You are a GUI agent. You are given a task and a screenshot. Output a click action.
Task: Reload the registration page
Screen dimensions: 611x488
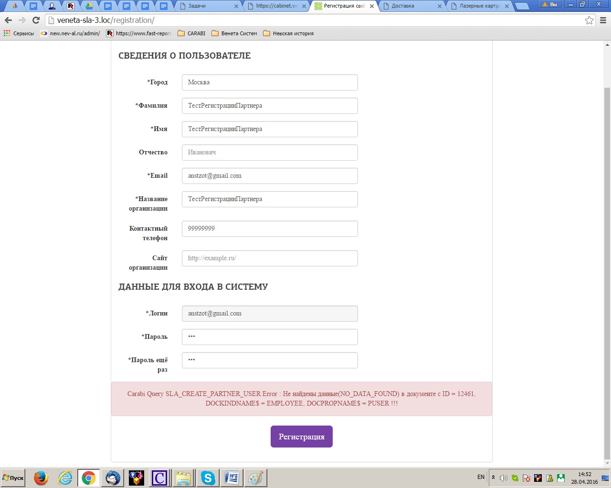(x=36, y=20)
